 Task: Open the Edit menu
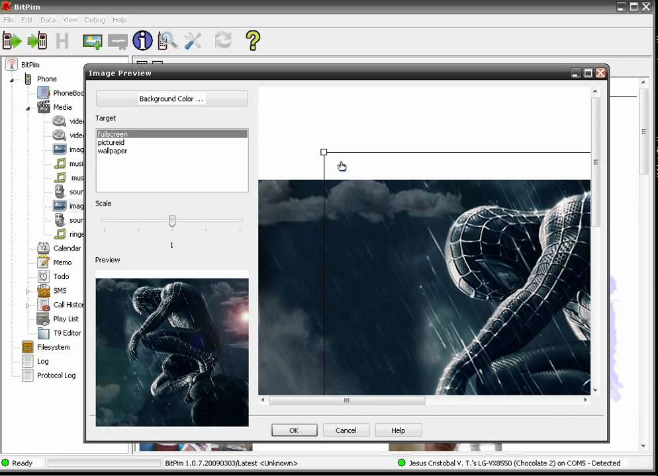click(x=27, y=20)
